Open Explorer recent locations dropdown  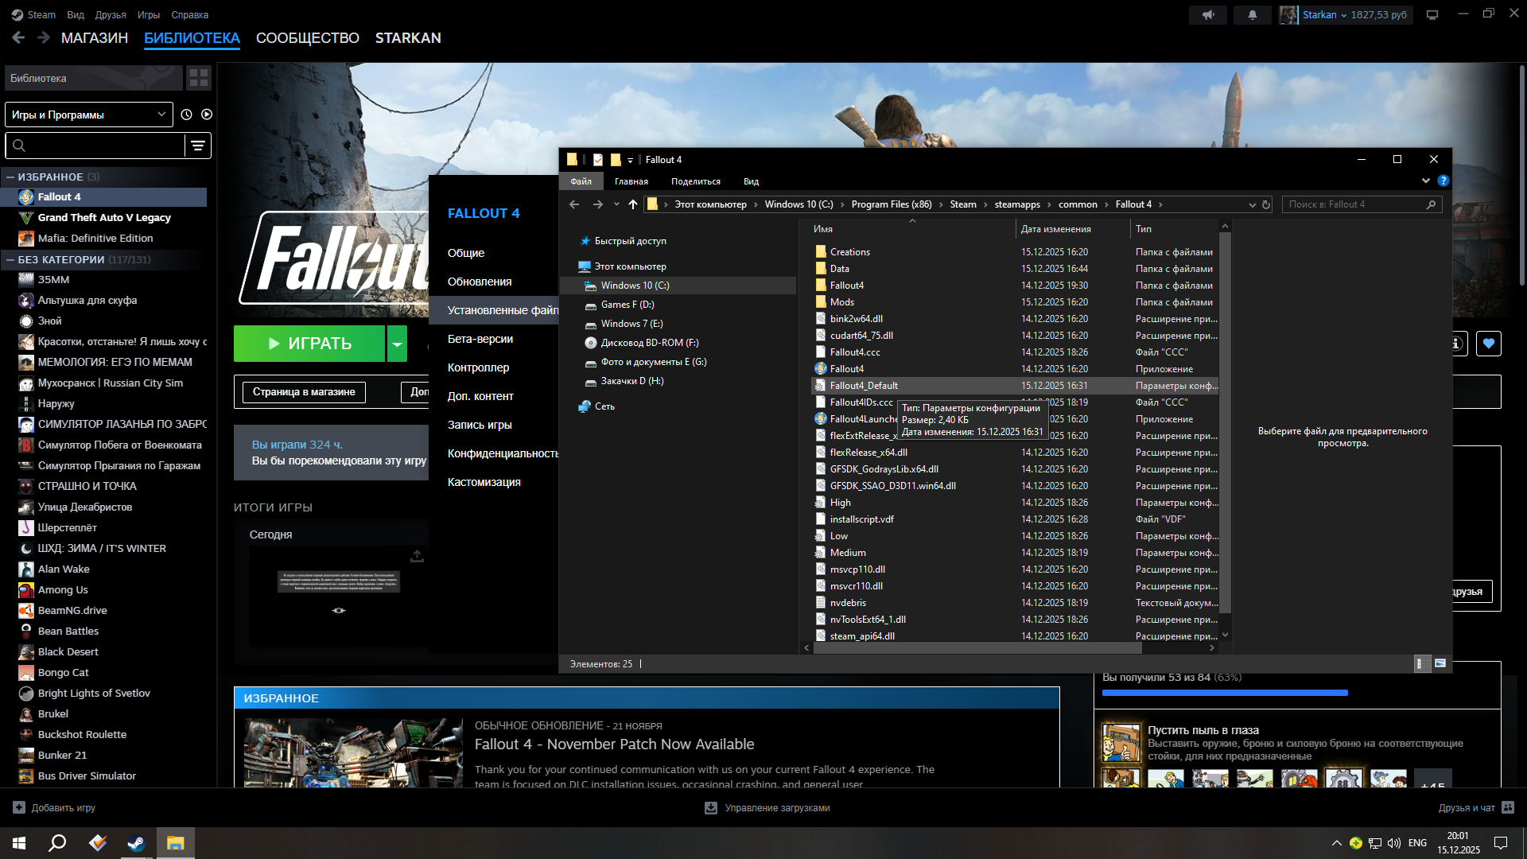click(x=616, y=204)
